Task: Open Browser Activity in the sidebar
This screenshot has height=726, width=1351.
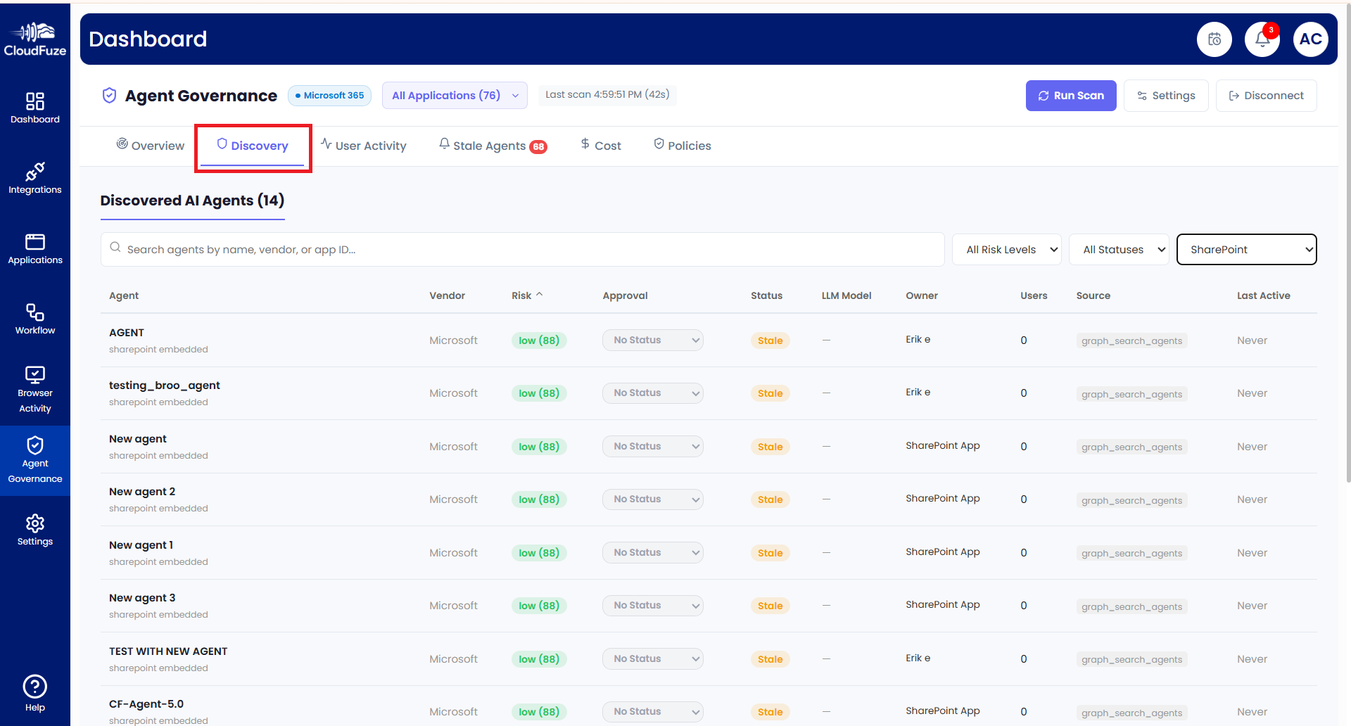Action: [x=35, y=390]
